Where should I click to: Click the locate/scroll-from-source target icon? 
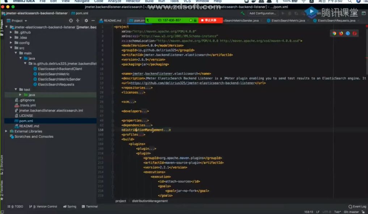tap(71, 21)
